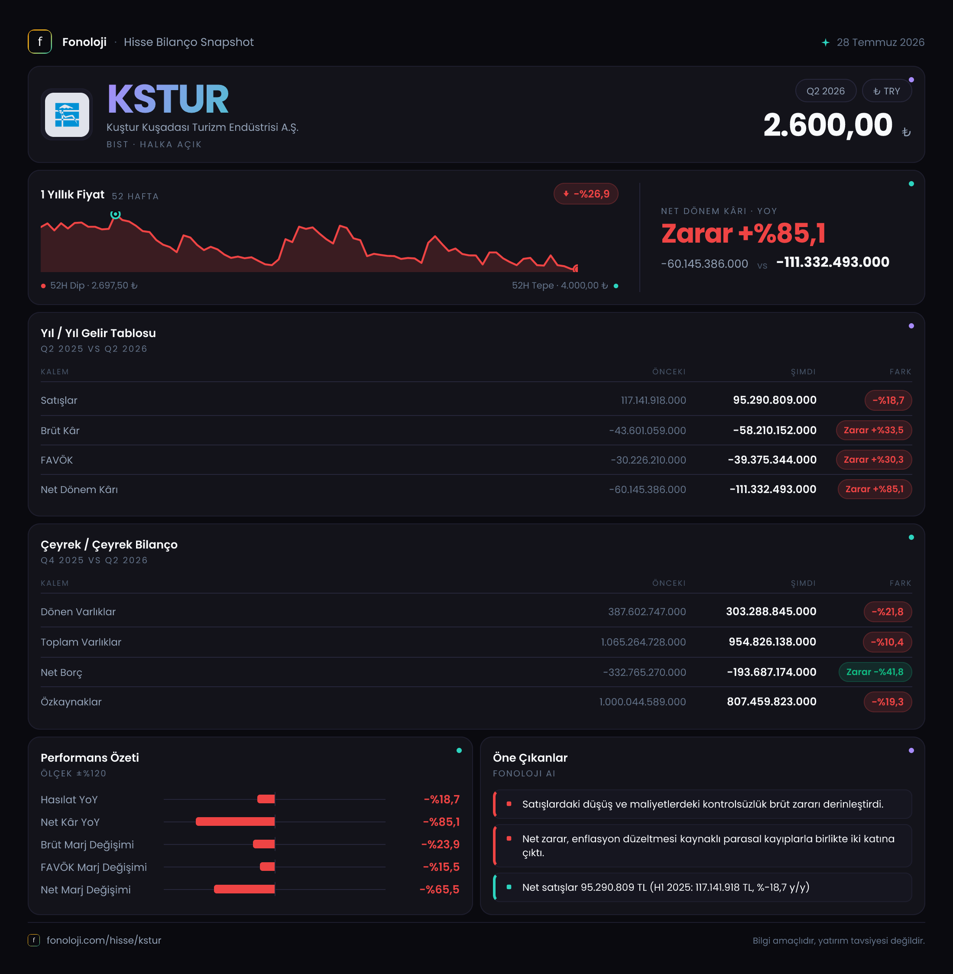Click the Hisse Bilanço Snapshot subtitle
This screenshot has height=974, width=953.
click(x=189, y=42)
